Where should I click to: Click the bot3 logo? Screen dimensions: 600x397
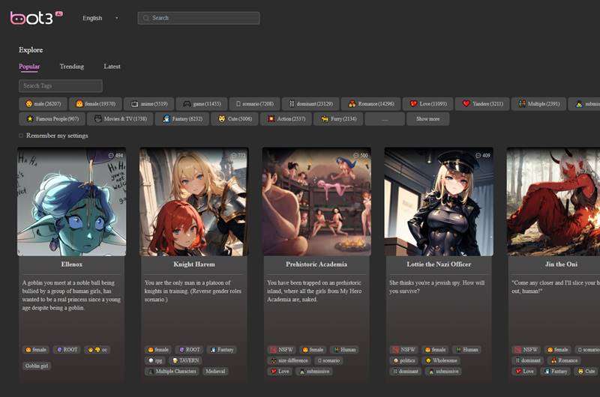(36, 17)
